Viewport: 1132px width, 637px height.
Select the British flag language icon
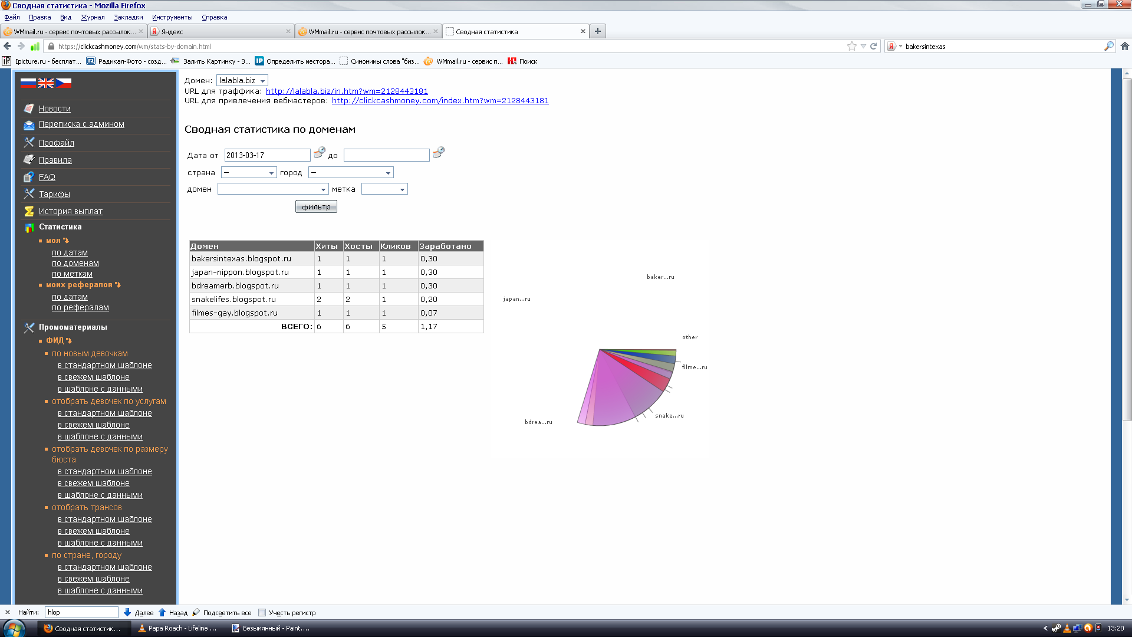(x=45, y=83)
